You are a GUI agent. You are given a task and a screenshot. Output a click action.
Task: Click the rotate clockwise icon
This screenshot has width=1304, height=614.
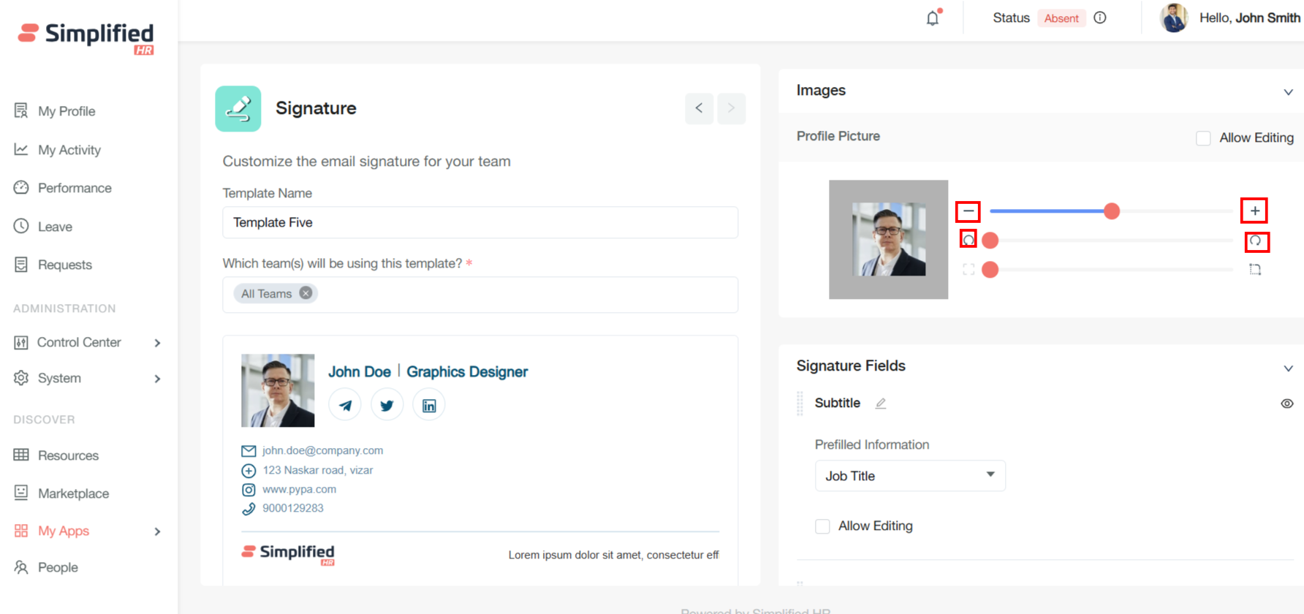[x=1256, y=241]
